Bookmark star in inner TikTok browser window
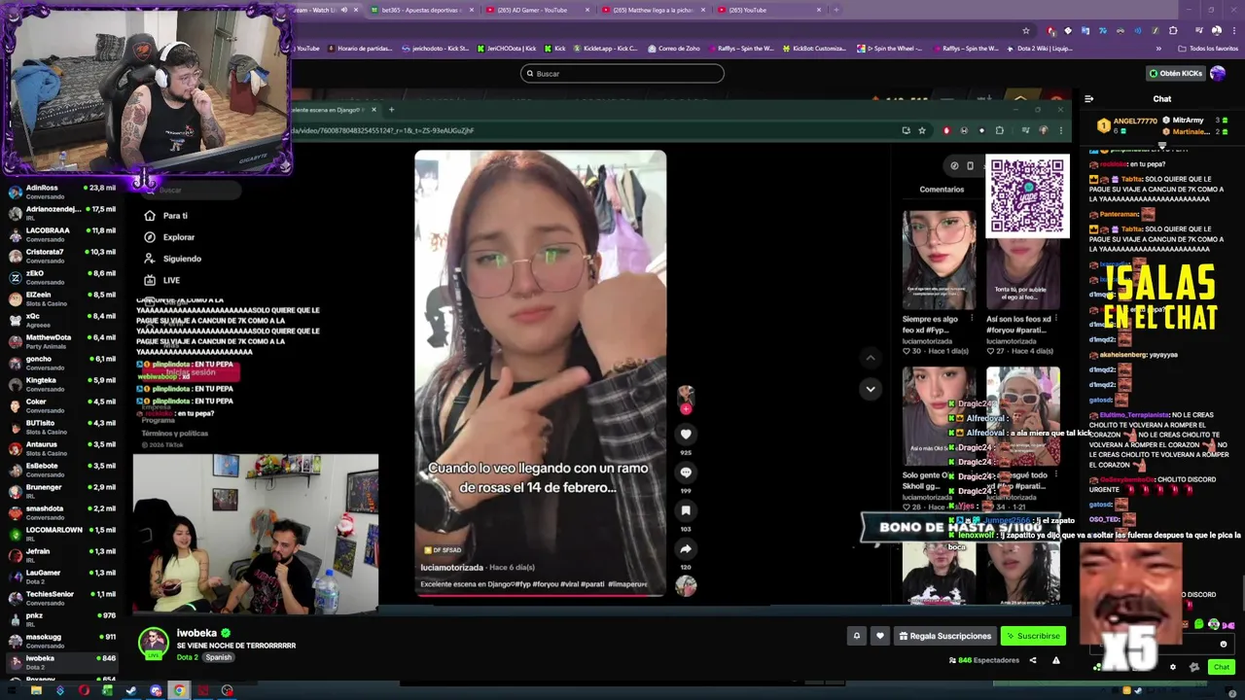 click(922, 130)
